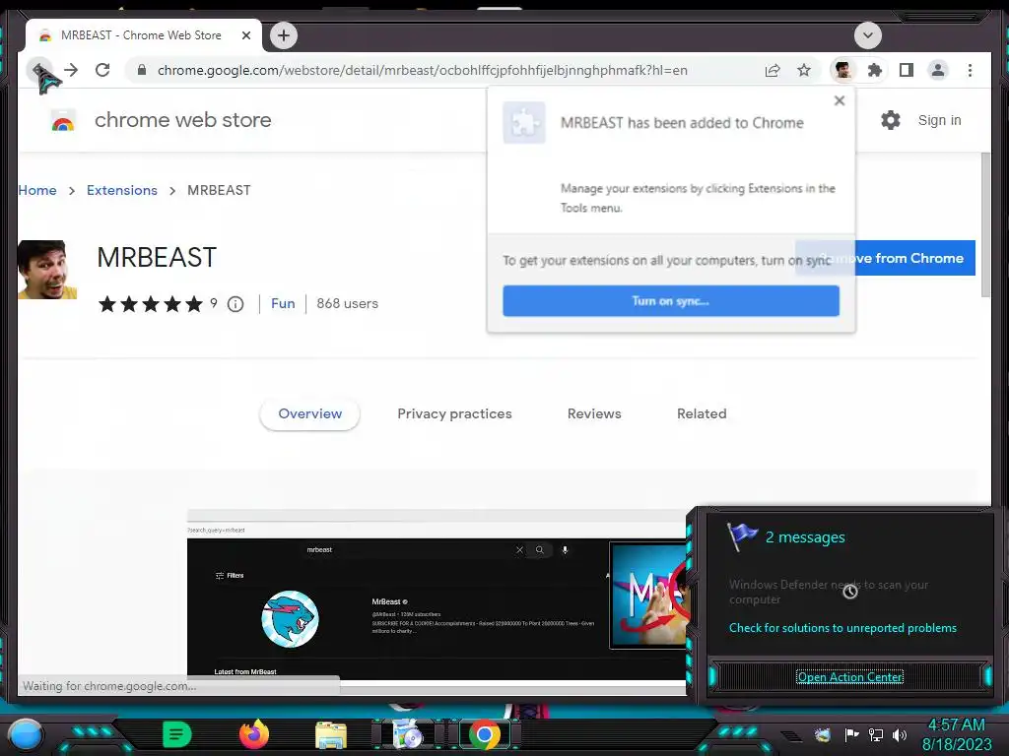Click the page vertical scrollbar
Image resolution: width=1009 pixels, height=756 pixels.
click(x=985, y=225)
